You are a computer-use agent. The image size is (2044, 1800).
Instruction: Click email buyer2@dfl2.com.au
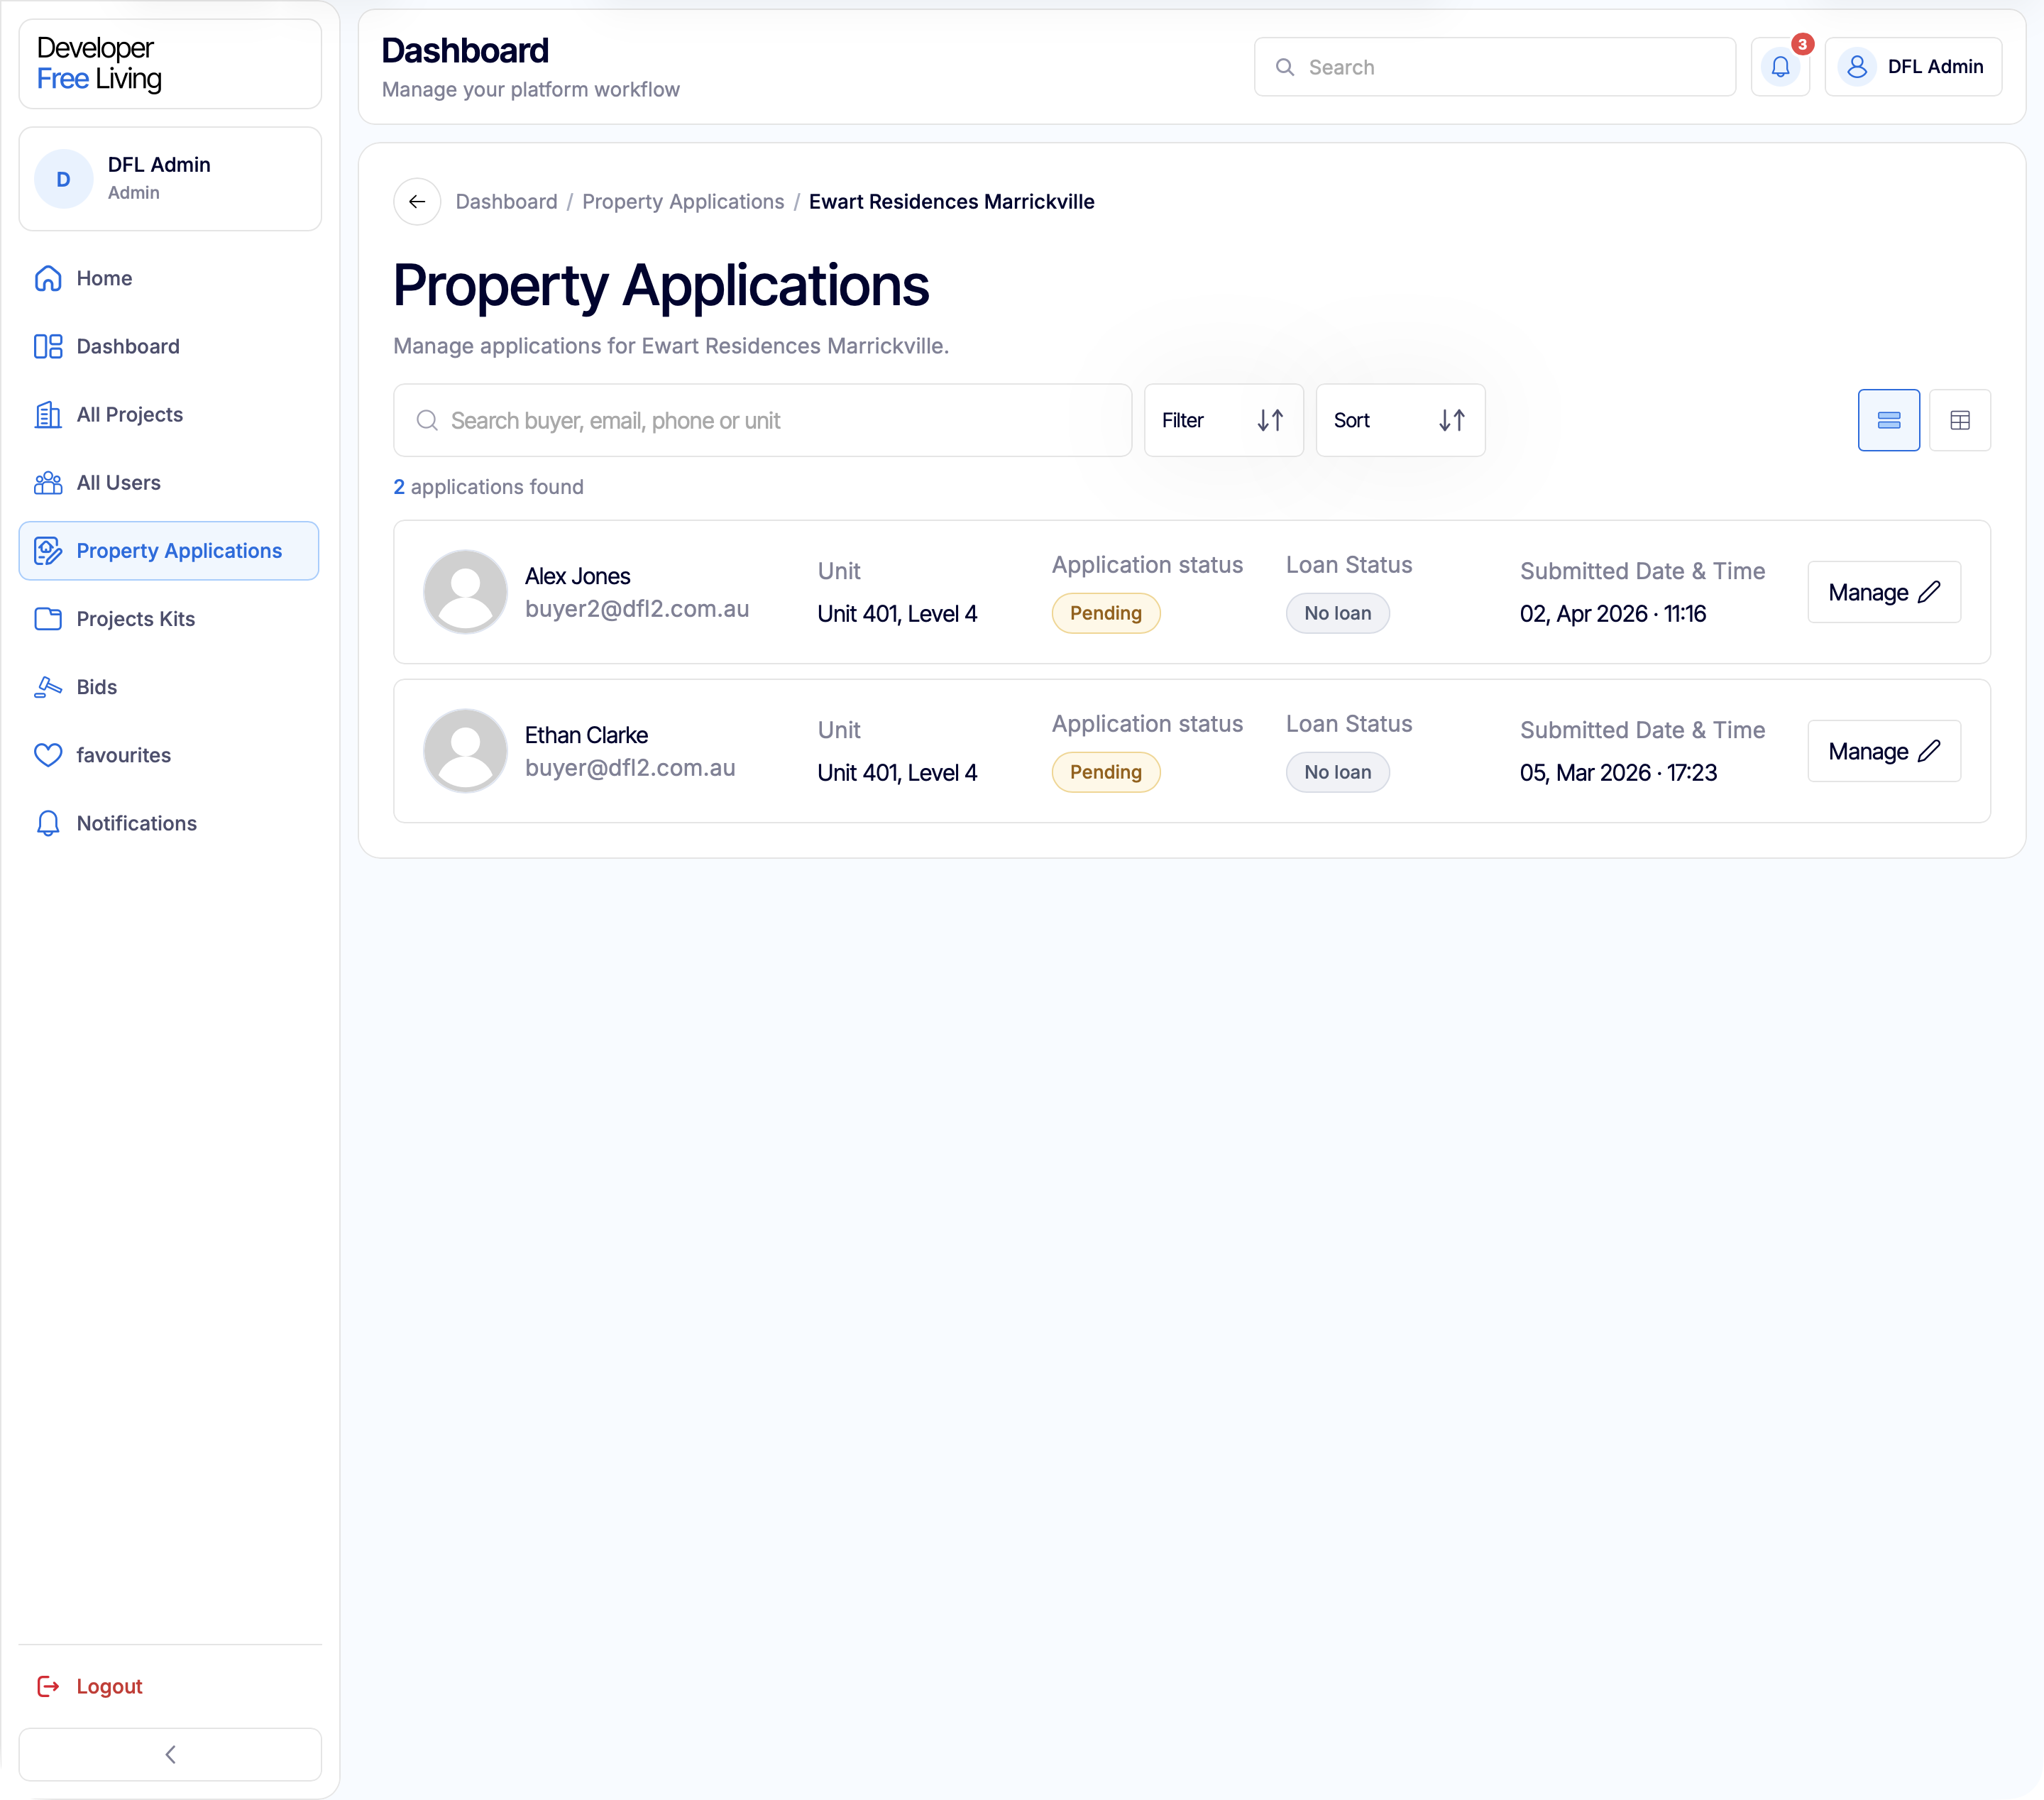point(637,609)
